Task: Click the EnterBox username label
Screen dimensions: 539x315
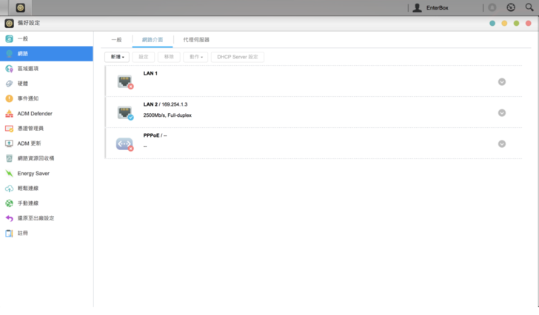Action: 438,7
